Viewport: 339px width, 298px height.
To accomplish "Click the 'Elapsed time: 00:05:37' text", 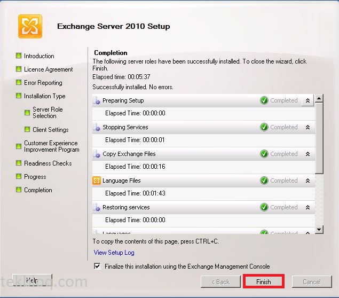I will click(x=121, y=77).
